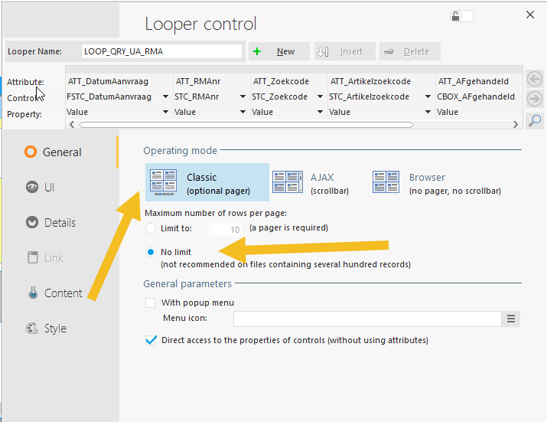The image size is (547, 422).
Task: Choose Browser (no pager, no scrollbar) mode
Action: tap(437, 184)
